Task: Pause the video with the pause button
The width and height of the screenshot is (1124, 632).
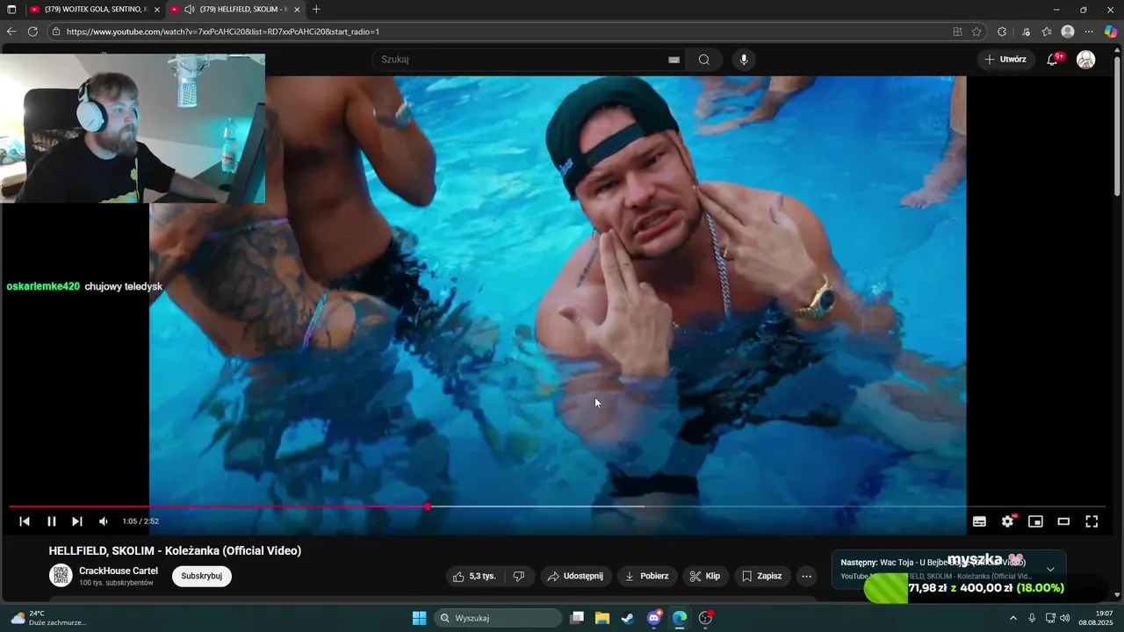Action: tap(52, 521)
